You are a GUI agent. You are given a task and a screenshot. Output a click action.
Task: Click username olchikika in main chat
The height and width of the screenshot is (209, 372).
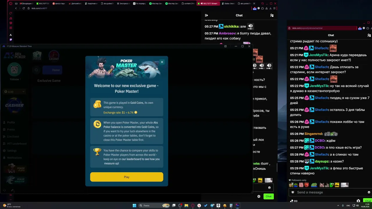click(x=231, y=26)
